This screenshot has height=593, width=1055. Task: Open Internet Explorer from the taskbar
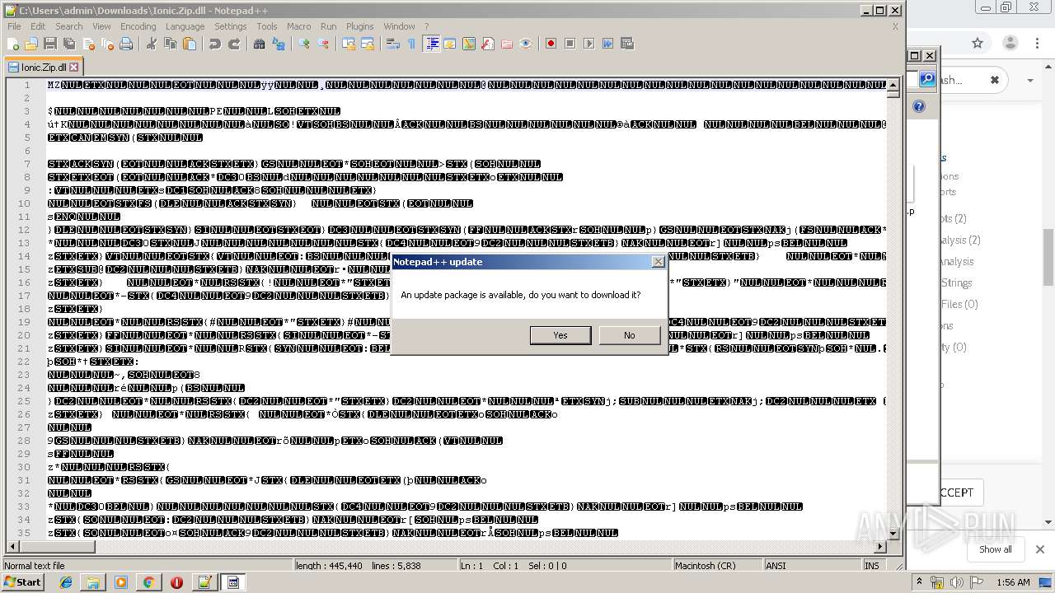click(x=66, y=582)
